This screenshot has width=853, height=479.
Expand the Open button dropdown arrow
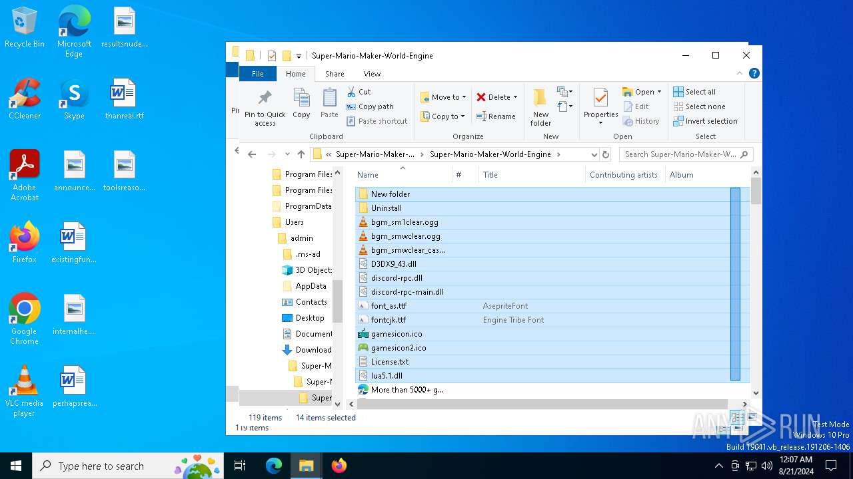tap(659, 92)
